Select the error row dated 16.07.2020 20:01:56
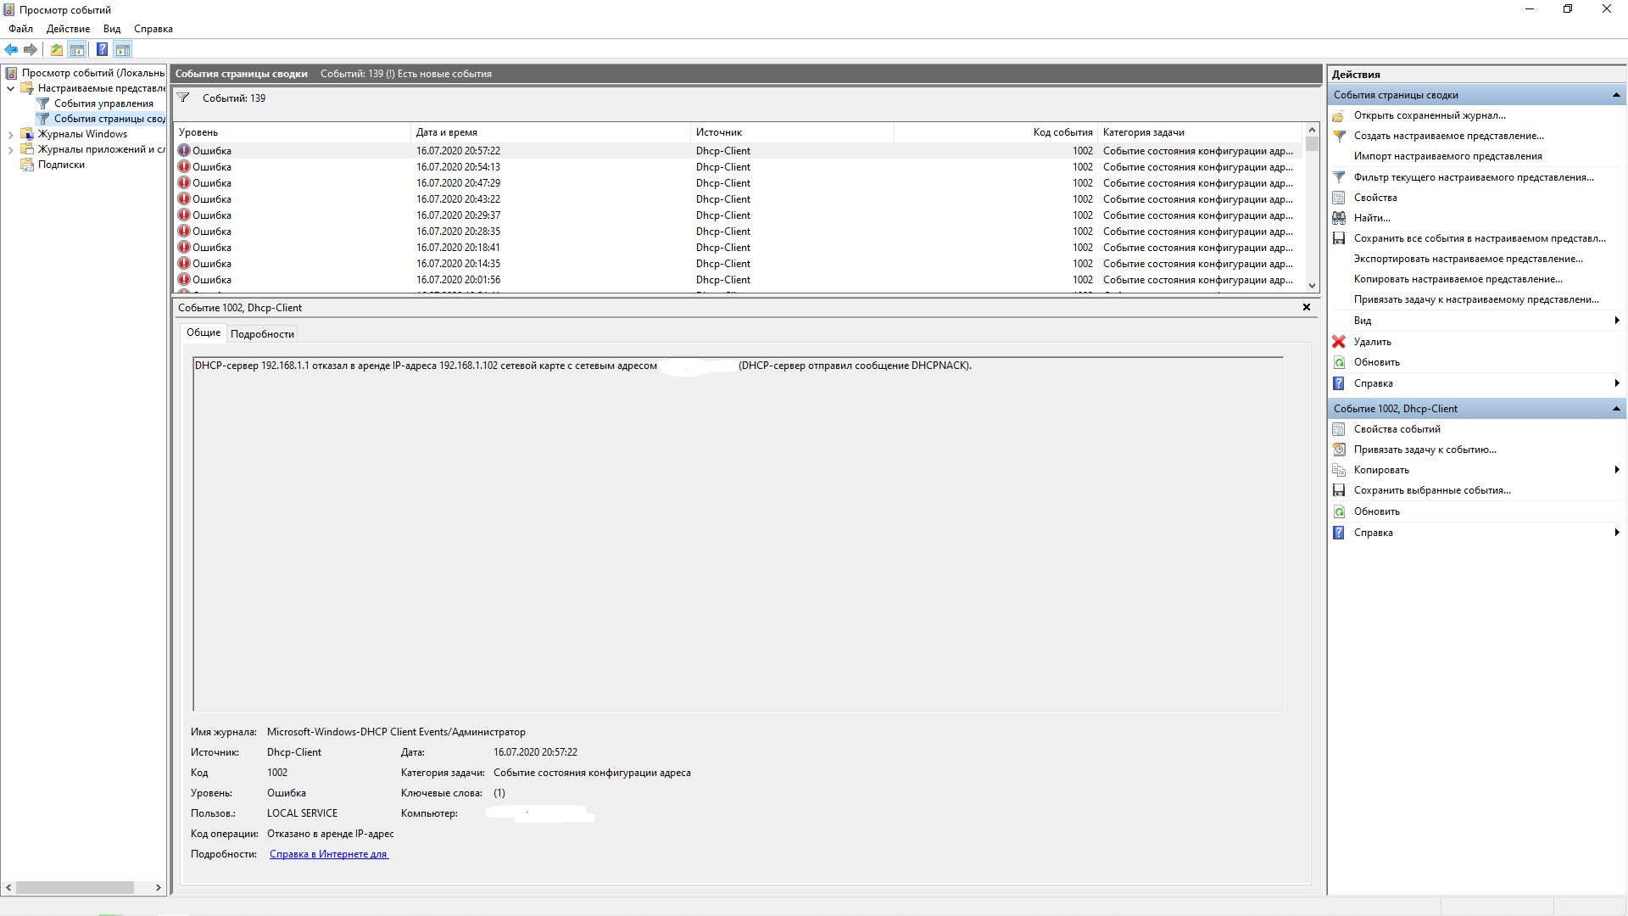 [x=738, y=280]
